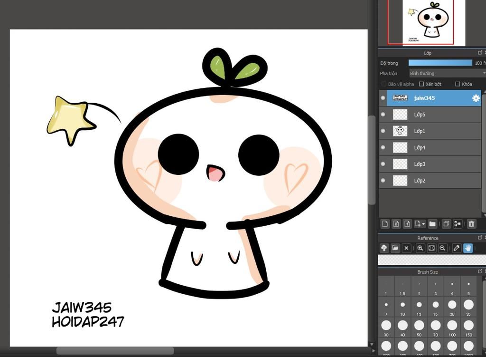
Task: Select the Lớp2 layer
Action: [430, 180]
